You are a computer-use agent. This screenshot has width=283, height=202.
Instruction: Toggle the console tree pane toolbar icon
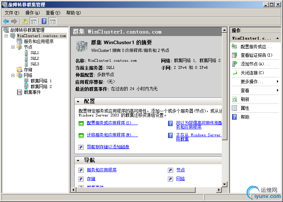34,22
